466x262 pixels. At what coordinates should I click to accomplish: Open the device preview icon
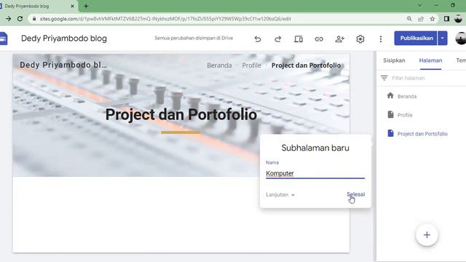coord(299,39)
